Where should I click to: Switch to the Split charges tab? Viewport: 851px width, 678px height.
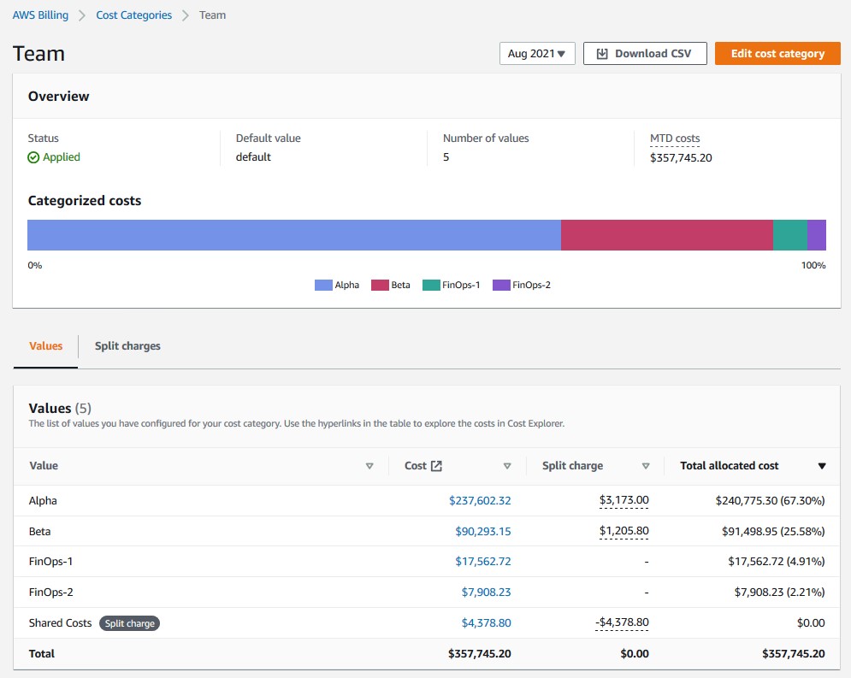[x=127, y=346]
